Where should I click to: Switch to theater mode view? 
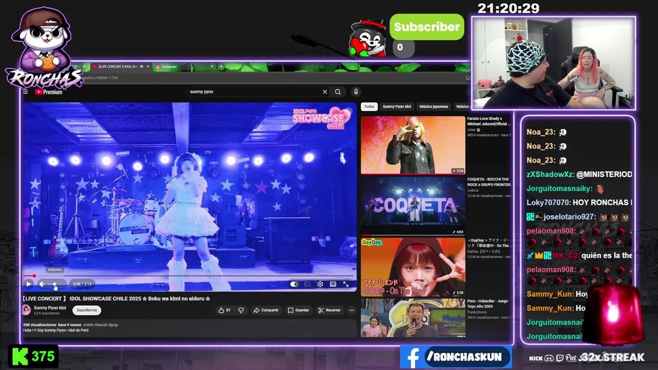point(333,284)
